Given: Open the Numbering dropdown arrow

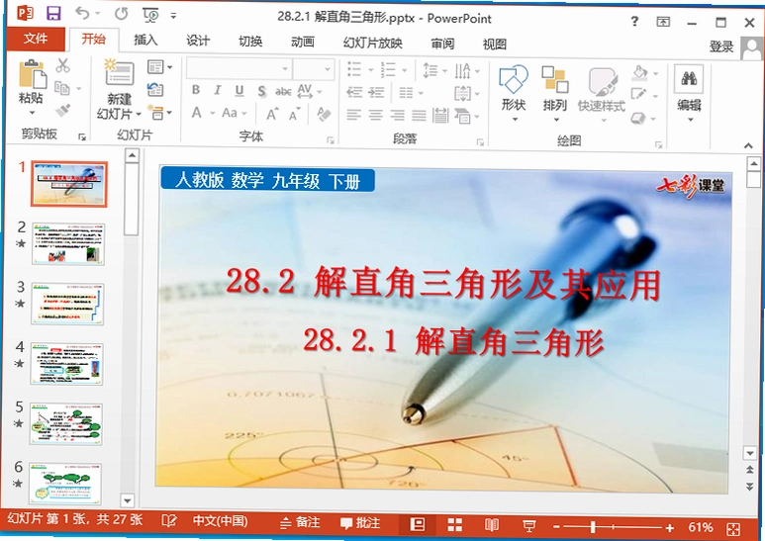Looking at the screenshot, I should (405, 70).
